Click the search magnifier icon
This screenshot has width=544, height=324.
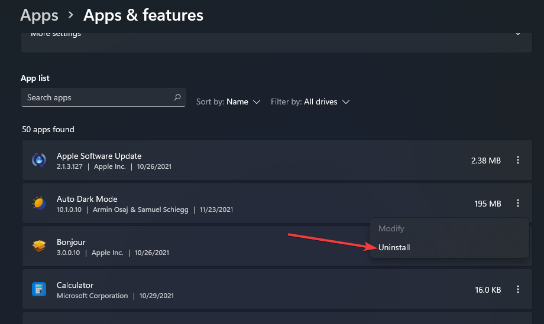tap(177, 97)
